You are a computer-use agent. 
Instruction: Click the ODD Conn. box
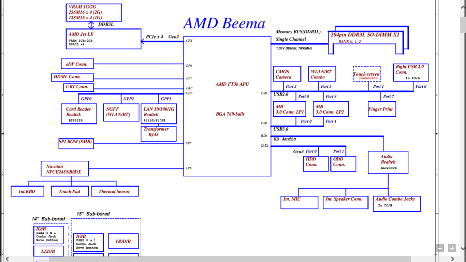343,164
